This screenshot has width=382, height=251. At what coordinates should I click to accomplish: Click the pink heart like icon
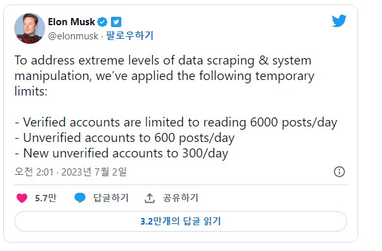pyautogui.click(x=22, y=198)
